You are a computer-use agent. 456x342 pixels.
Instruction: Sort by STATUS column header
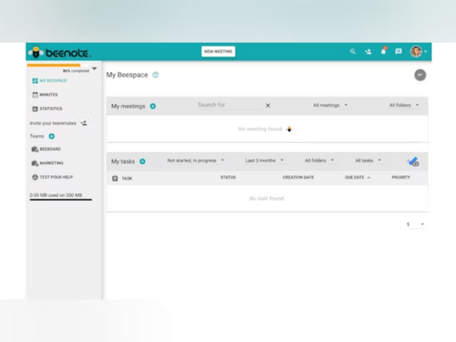click(x=228, y=177)
